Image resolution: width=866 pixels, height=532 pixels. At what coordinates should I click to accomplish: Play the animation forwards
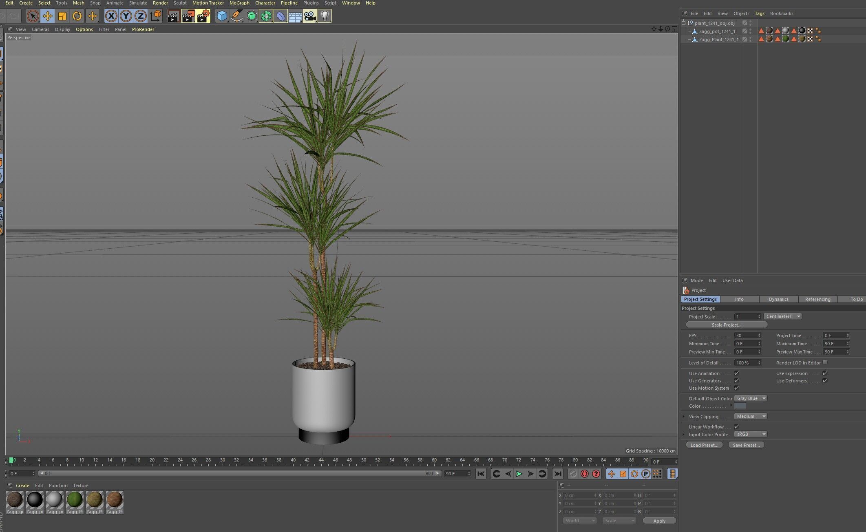click(519, 474)
